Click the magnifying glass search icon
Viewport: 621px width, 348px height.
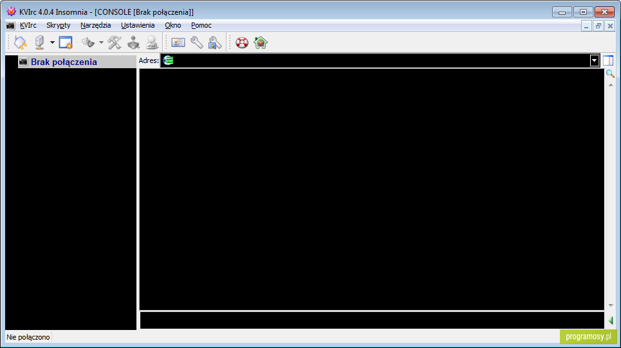[610, 73]
